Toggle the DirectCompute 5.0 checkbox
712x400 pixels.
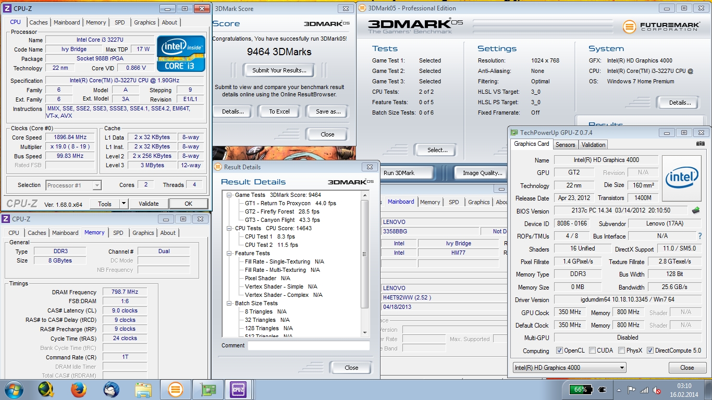(650, 351)
